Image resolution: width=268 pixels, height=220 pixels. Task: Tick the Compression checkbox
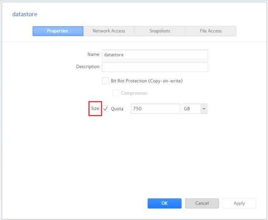coord(116,93)
